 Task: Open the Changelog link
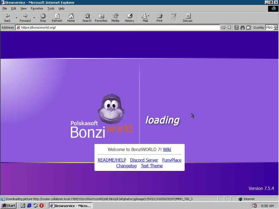point(126,166)
